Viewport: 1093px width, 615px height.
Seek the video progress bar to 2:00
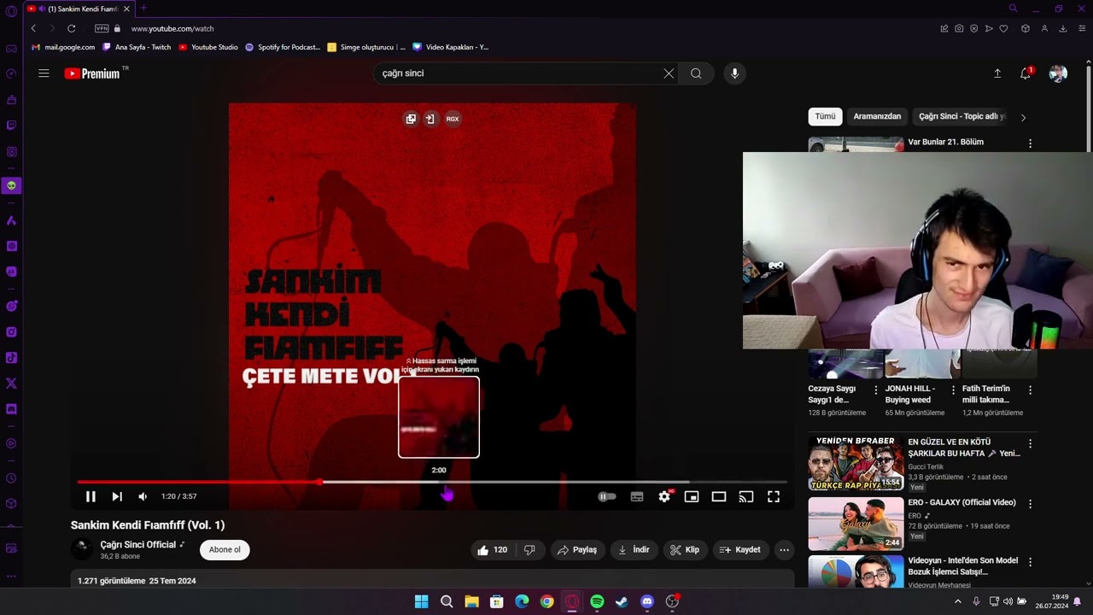(x=439, y=483)
